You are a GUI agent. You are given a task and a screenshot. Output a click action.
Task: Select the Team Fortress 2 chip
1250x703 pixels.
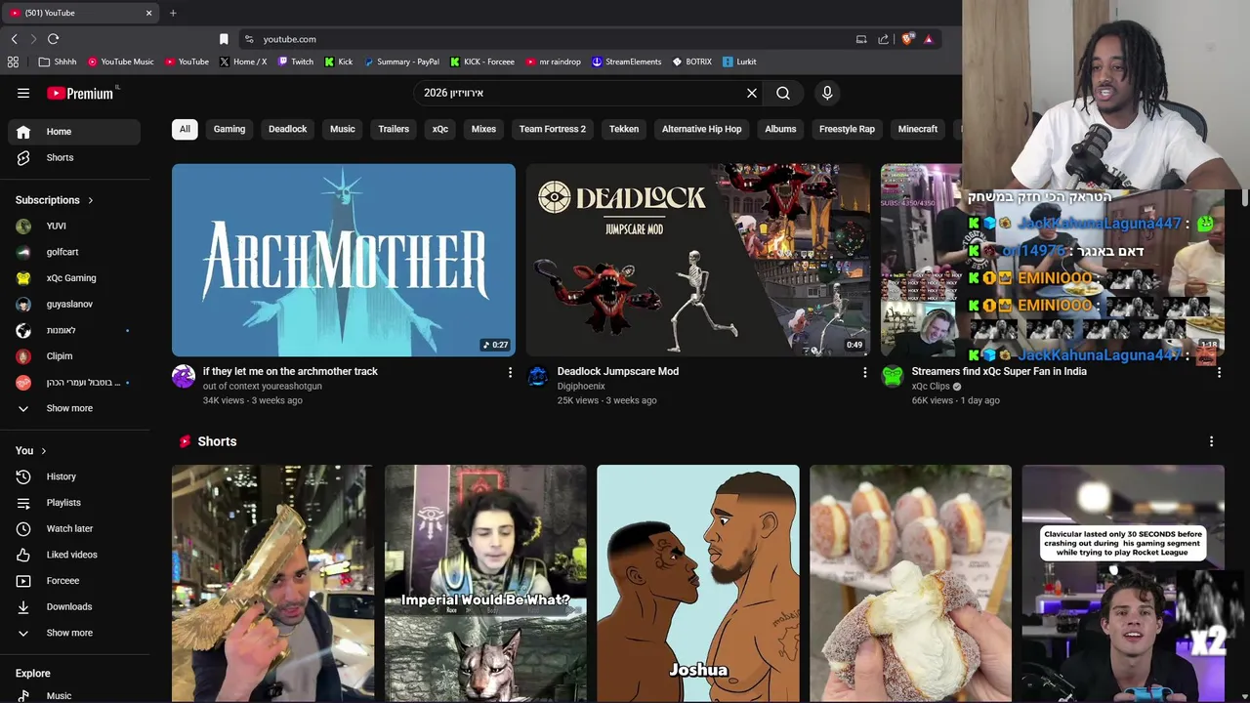pyautogui.click(x=553, y=129)
